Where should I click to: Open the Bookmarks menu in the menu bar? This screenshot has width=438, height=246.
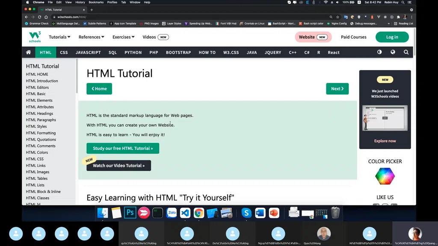click(x=96, y=2)
